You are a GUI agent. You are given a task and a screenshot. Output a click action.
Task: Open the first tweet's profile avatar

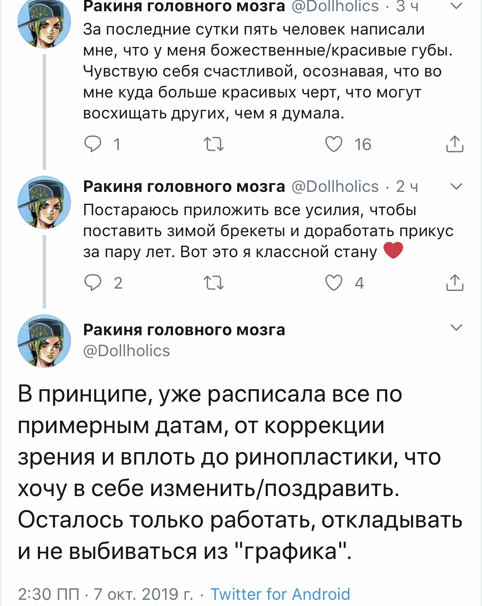point(44,23)
